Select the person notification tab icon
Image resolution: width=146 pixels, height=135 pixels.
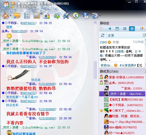click(x=142, y=29)
